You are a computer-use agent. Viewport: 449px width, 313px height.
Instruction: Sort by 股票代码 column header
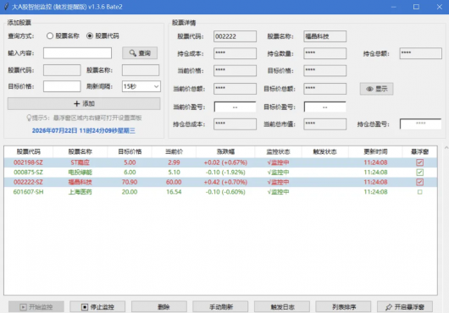[x=28, y=151]
